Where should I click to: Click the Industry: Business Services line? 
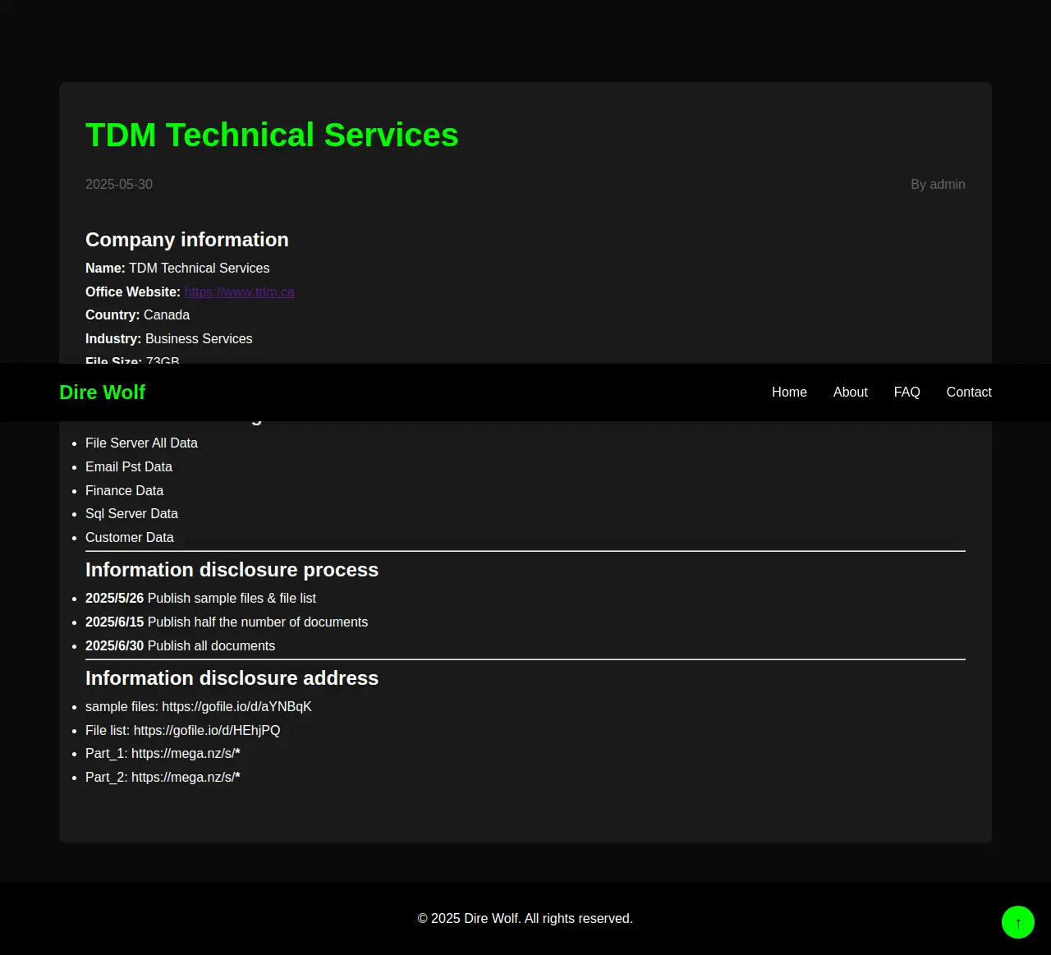[168, 339]
